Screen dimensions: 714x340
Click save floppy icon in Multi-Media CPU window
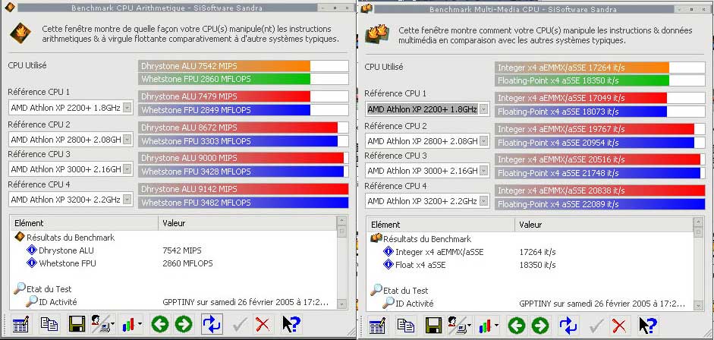point(433,326)
